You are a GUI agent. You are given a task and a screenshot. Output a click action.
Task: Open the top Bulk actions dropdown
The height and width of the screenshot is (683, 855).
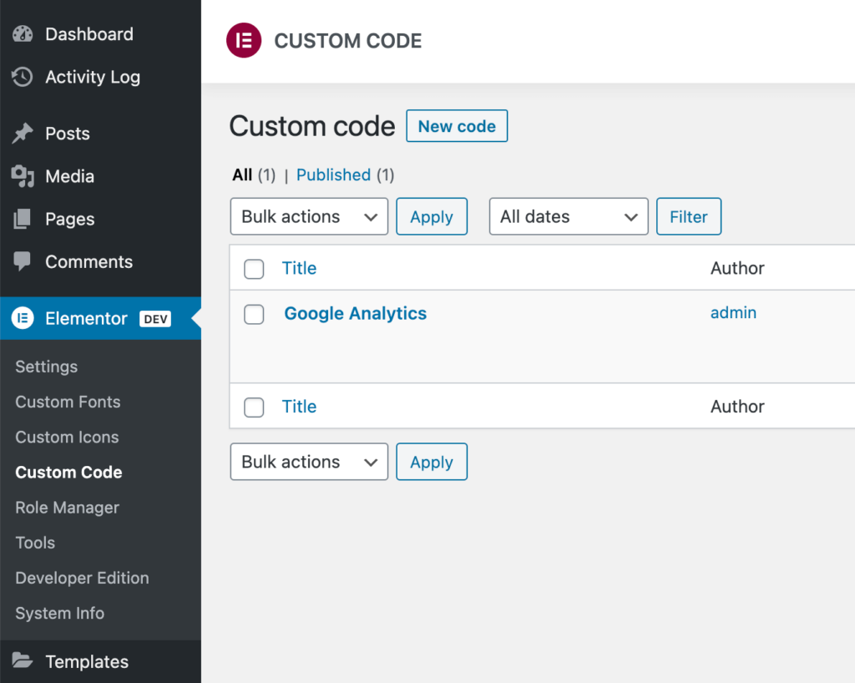tap(309, 216)
